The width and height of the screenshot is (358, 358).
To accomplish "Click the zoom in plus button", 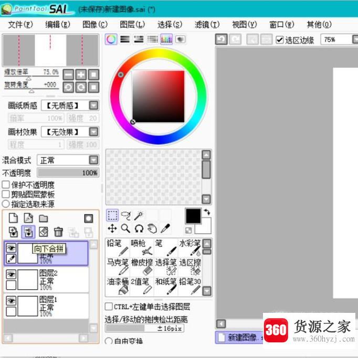I will pos(81,75).
